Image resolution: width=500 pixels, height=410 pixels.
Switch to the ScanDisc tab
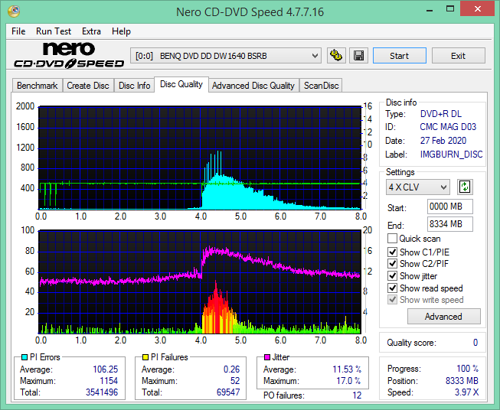coord(321,86)
